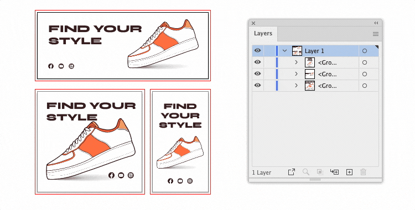Click YouTube icon in the square artboard

pyautogui.click(x=121, y=175)
